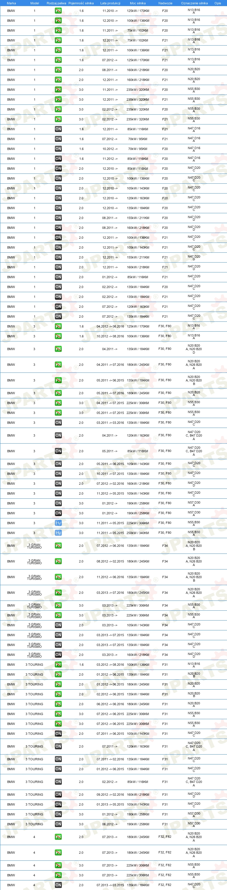The height and width of the screenshot is (890, 227).
Task: Select petrol icon in 3 Touring 06.2012 -> 06.2016 row
Action: click(58, 704)
